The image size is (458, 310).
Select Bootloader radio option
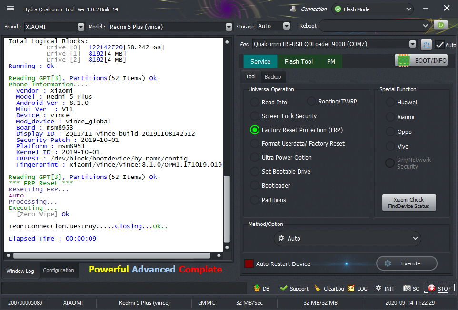[255, 185]
